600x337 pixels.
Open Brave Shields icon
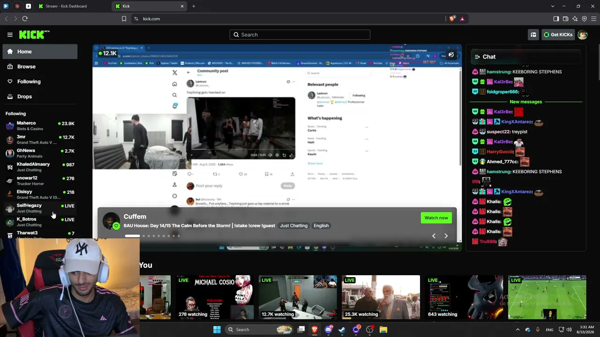(452, 19)
